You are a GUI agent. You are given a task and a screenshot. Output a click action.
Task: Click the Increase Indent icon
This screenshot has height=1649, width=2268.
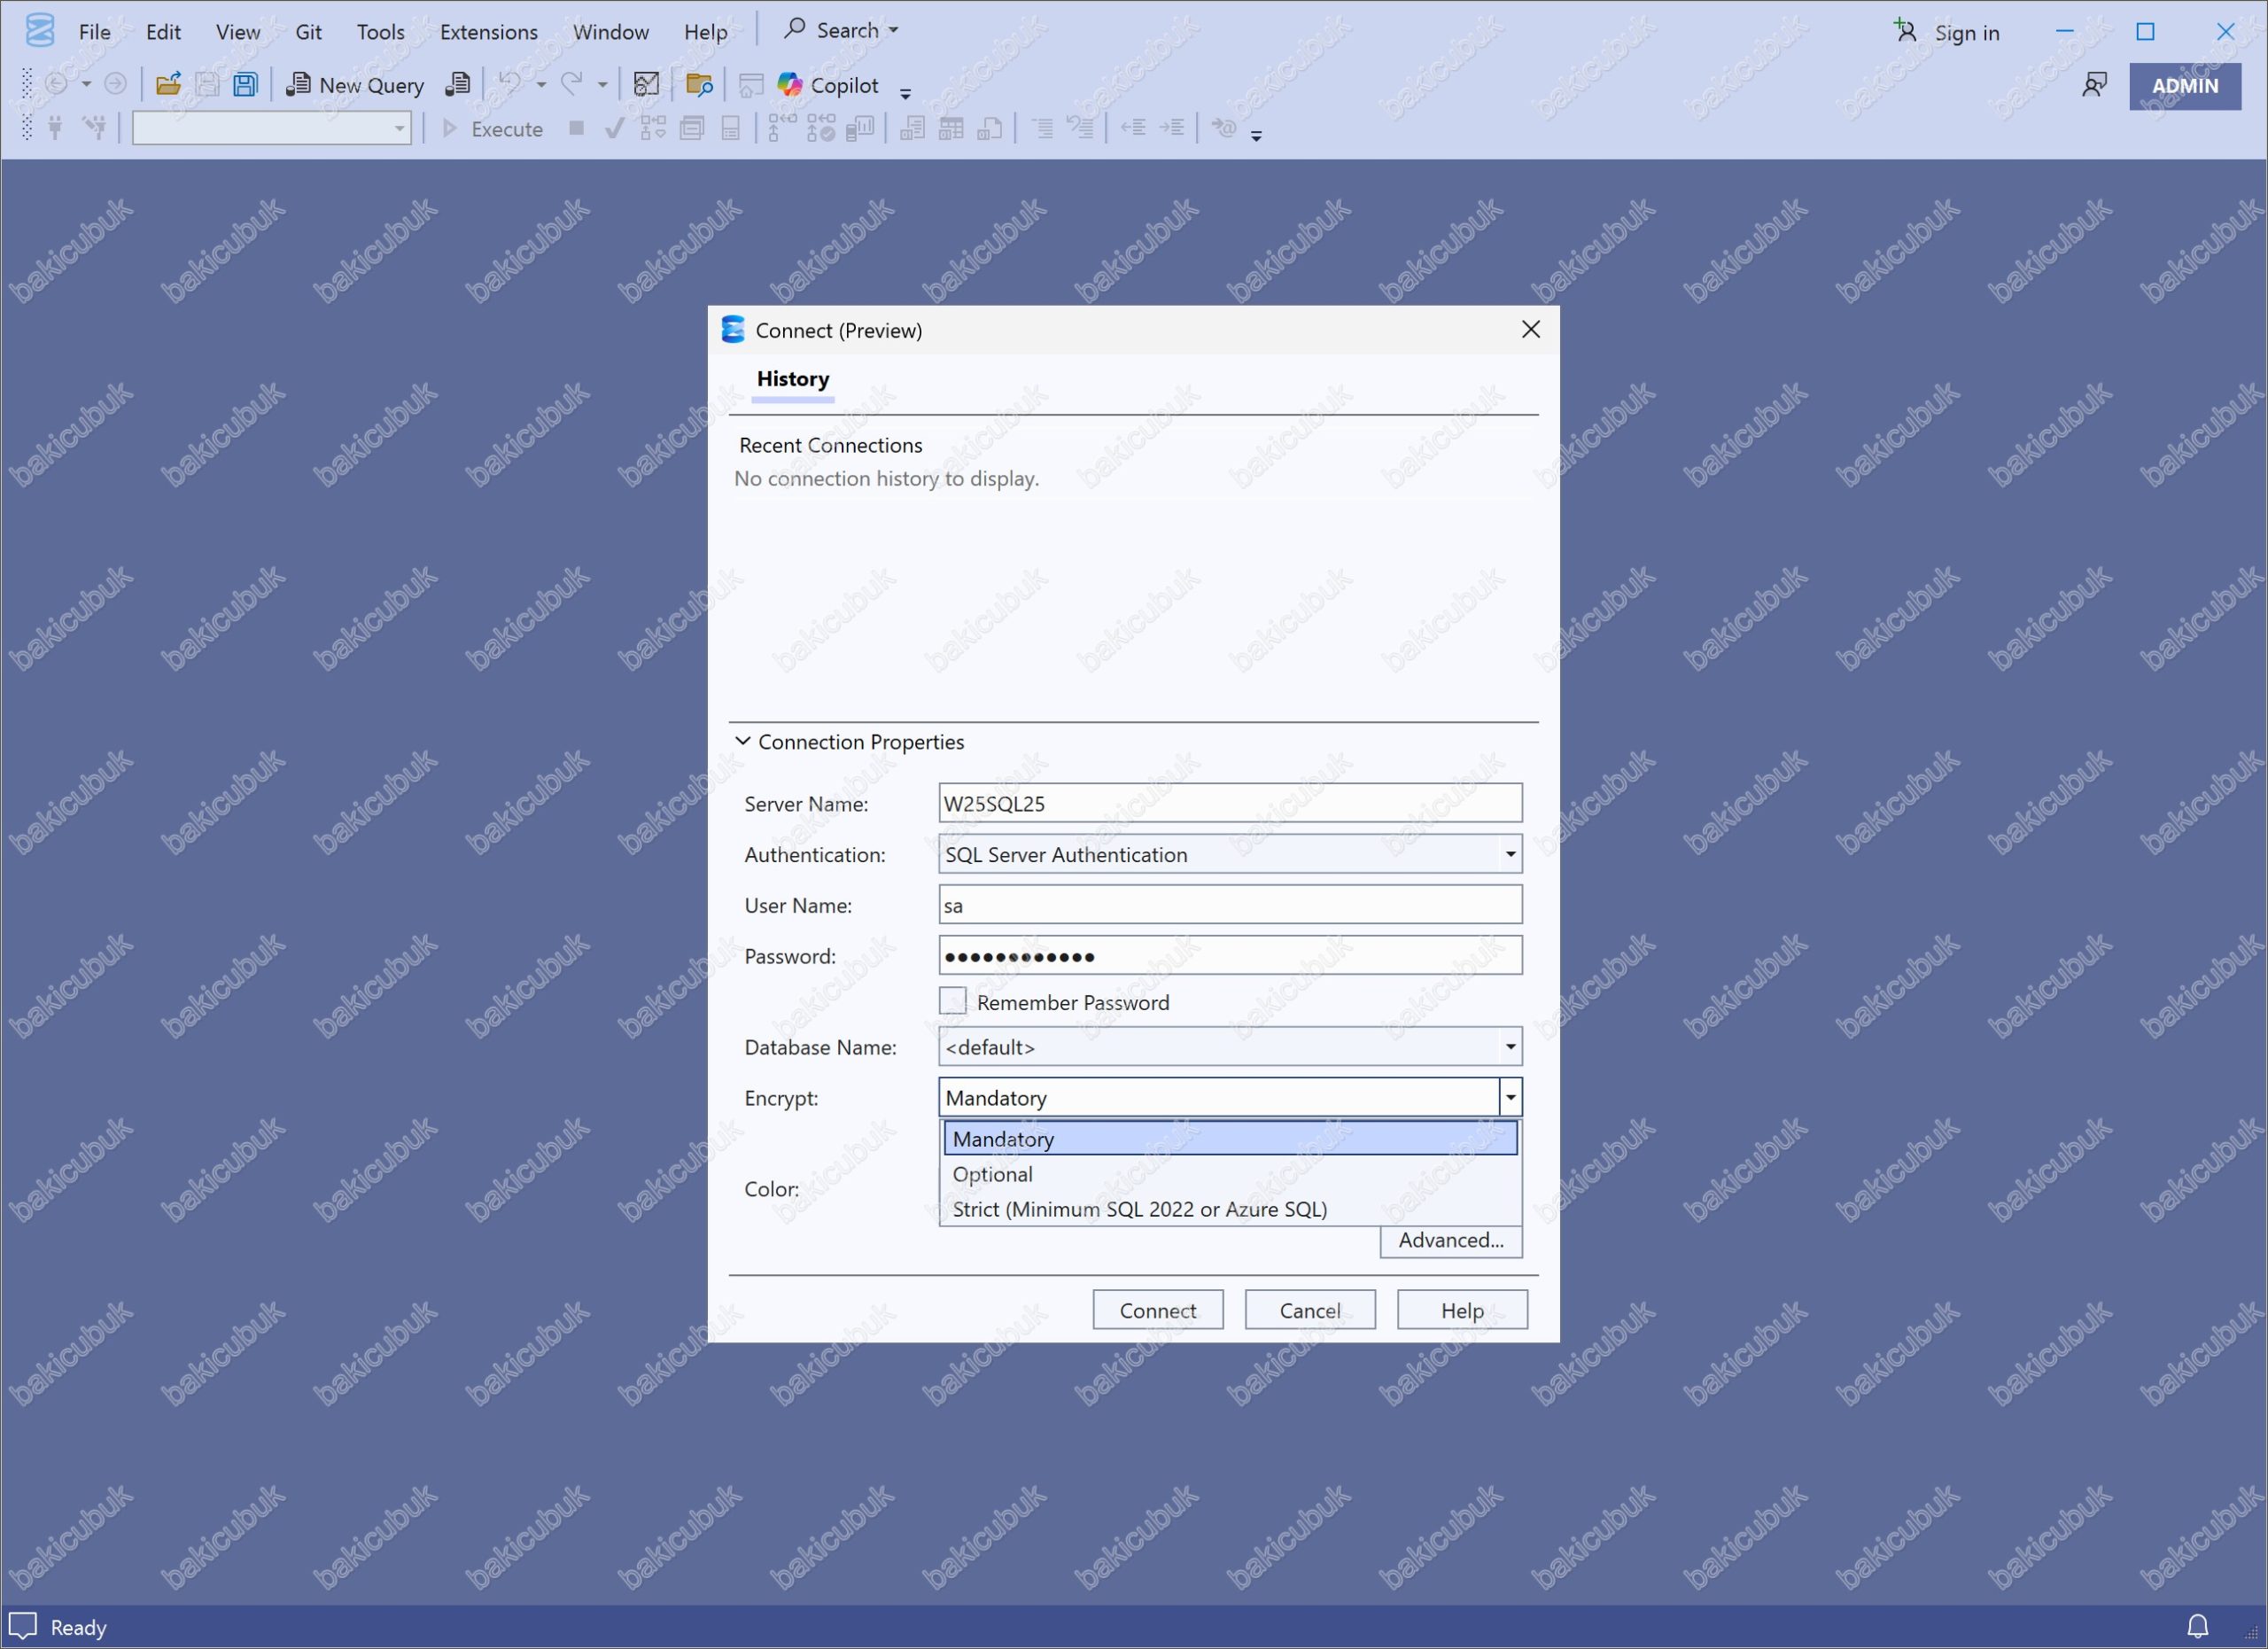click(1172, 128)
